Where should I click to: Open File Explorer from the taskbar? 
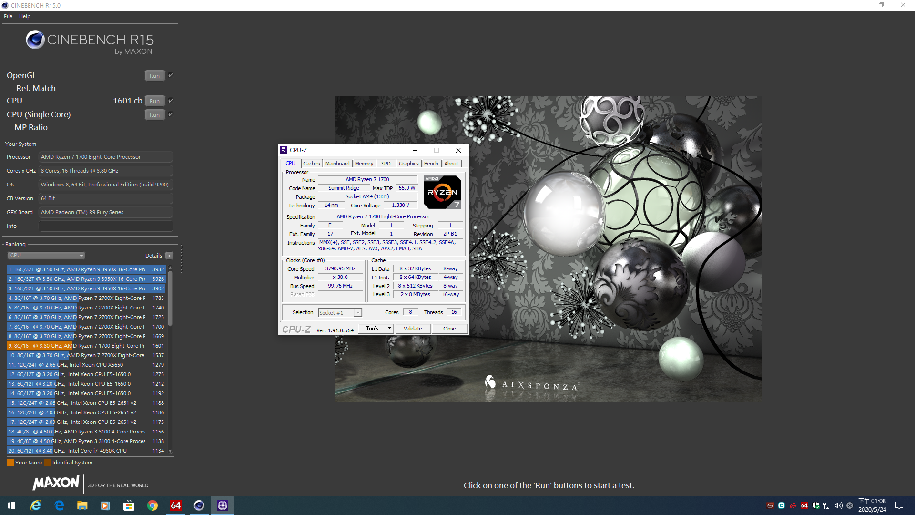pos(82,505)
